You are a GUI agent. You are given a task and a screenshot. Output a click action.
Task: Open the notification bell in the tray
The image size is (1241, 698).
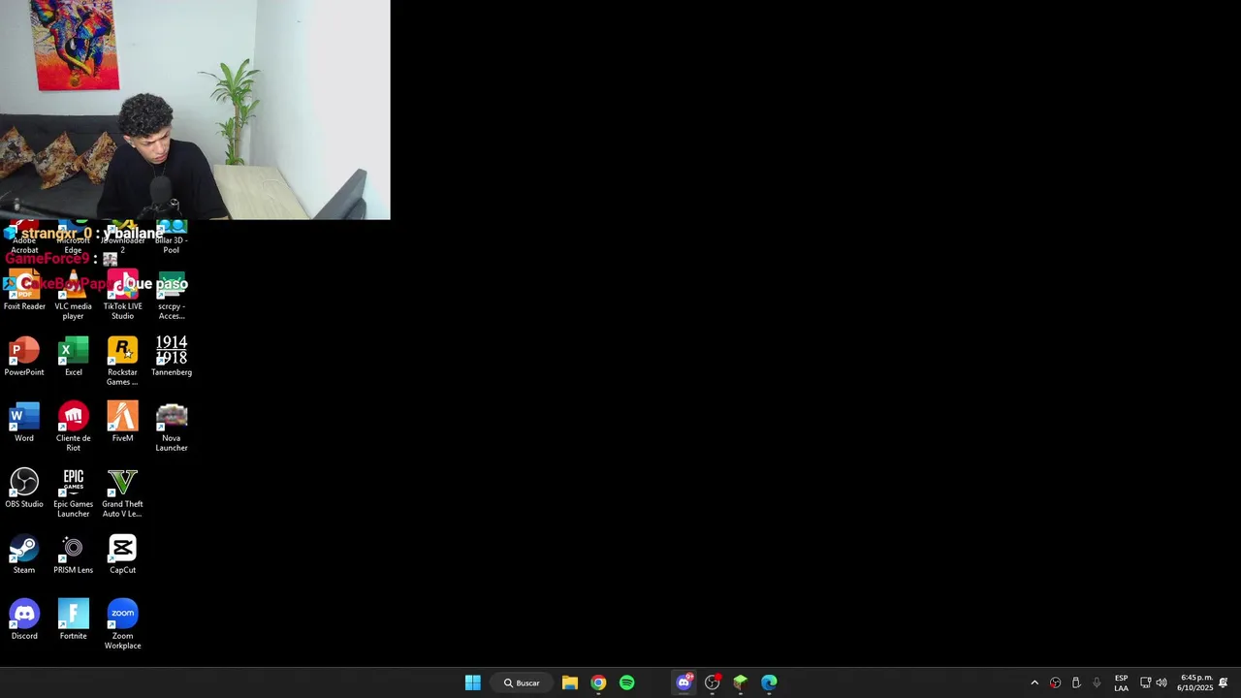point(1224,682)
